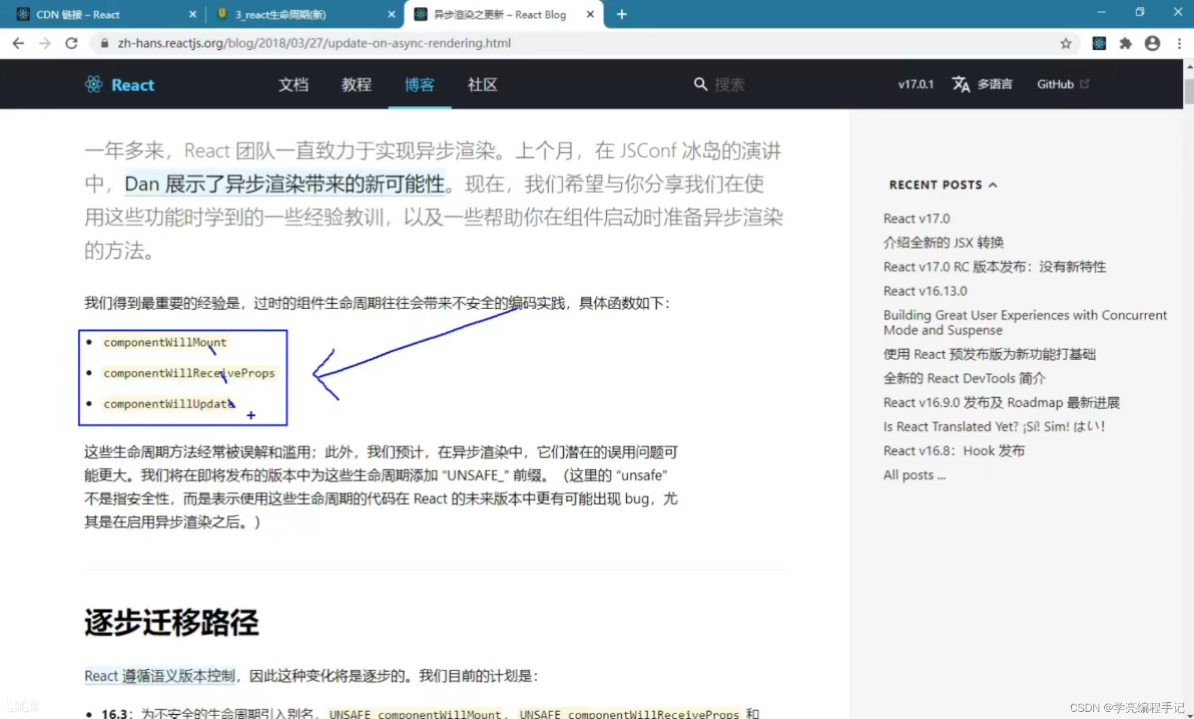This screenshot has width=1194, height=719.
Task: Open Building Great User Experiences post
Action: pos(1025,322)
